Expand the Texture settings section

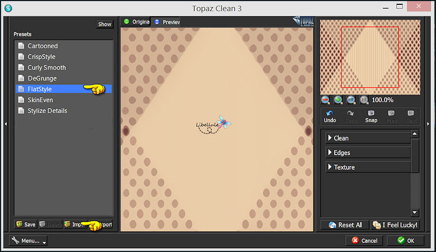tap(368, 167)
